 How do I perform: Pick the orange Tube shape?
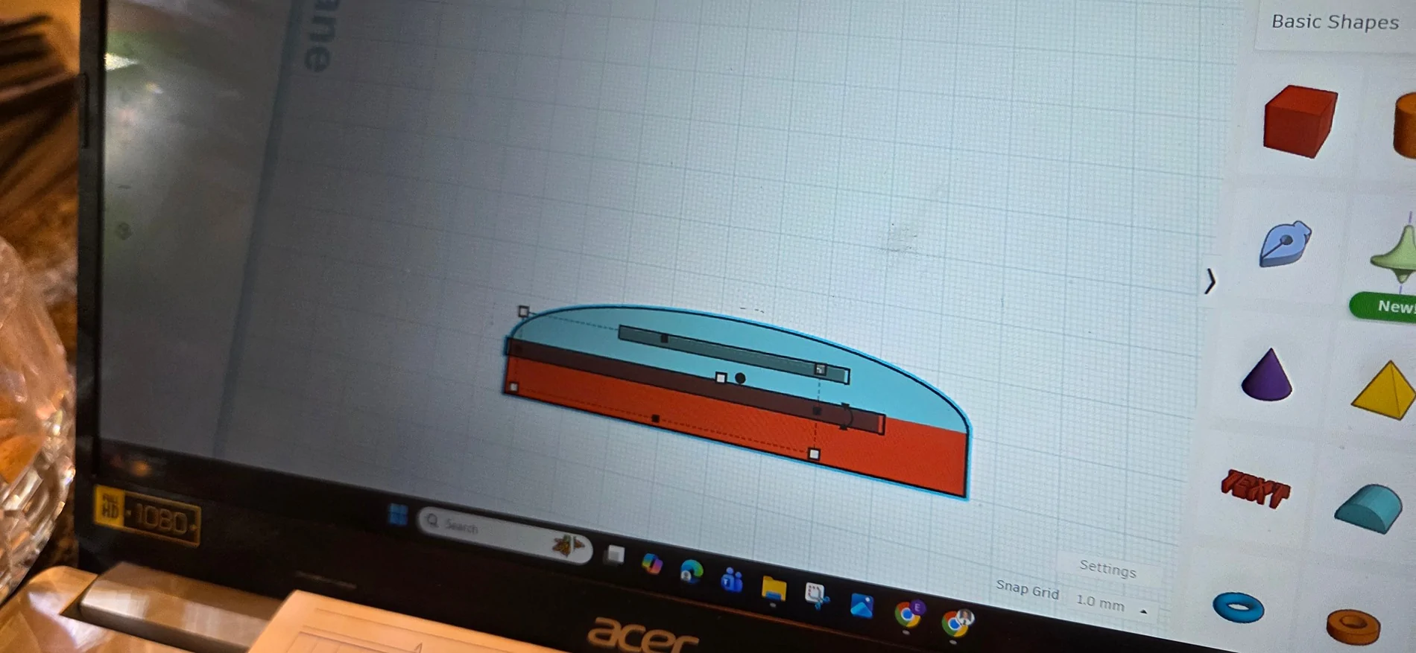1353,625
